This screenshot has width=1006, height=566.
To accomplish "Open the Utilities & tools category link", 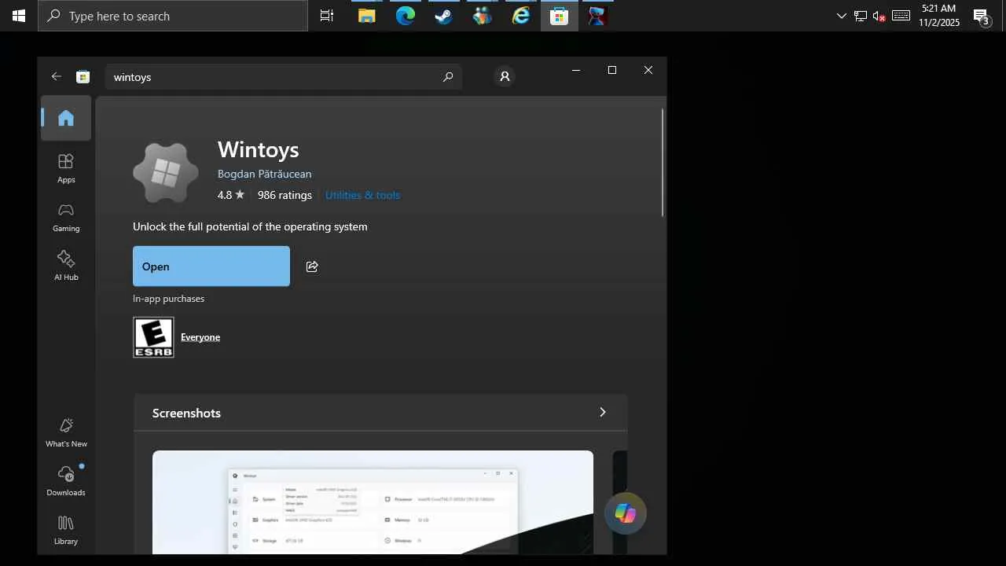I will coord(362,195).
